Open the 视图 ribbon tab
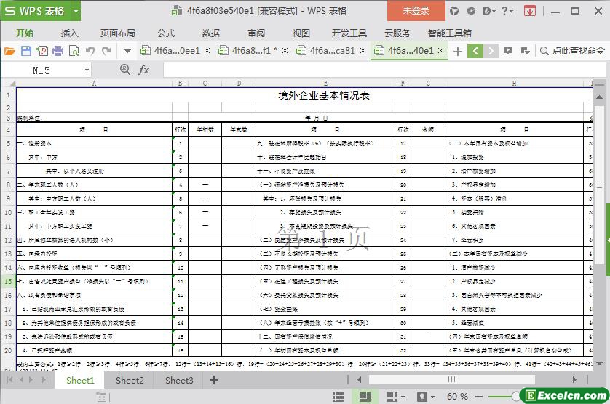 click(301, 33)
